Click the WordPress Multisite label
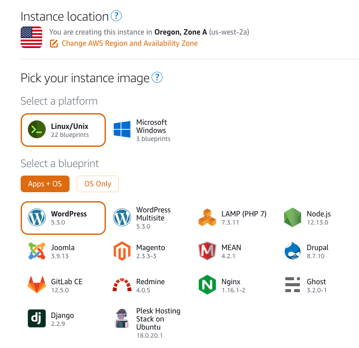The height and width of the screenshot is (348, 359). point(153,214)
